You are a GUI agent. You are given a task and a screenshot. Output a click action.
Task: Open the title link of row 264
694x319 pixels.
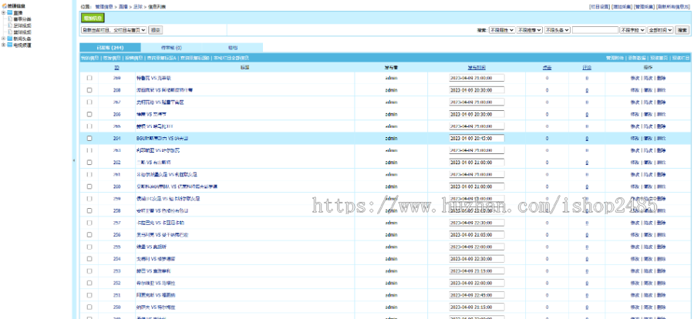pos(163,138)
